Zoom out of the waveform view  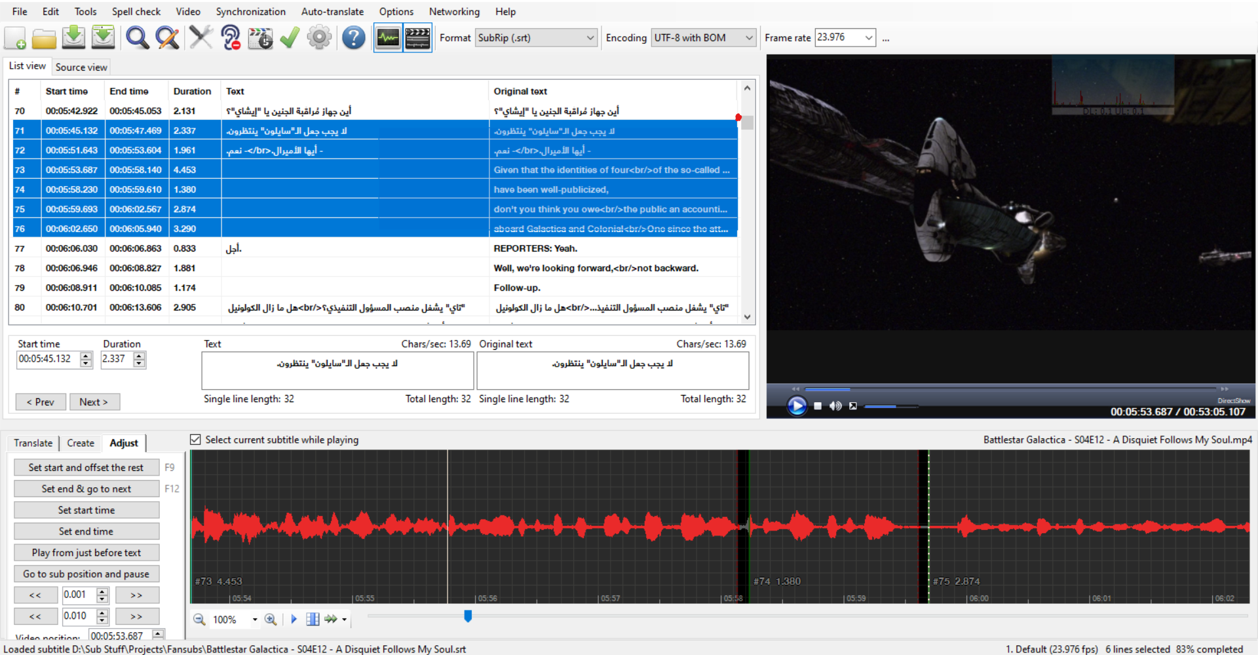pyautogui.click(x=199, y=619)
